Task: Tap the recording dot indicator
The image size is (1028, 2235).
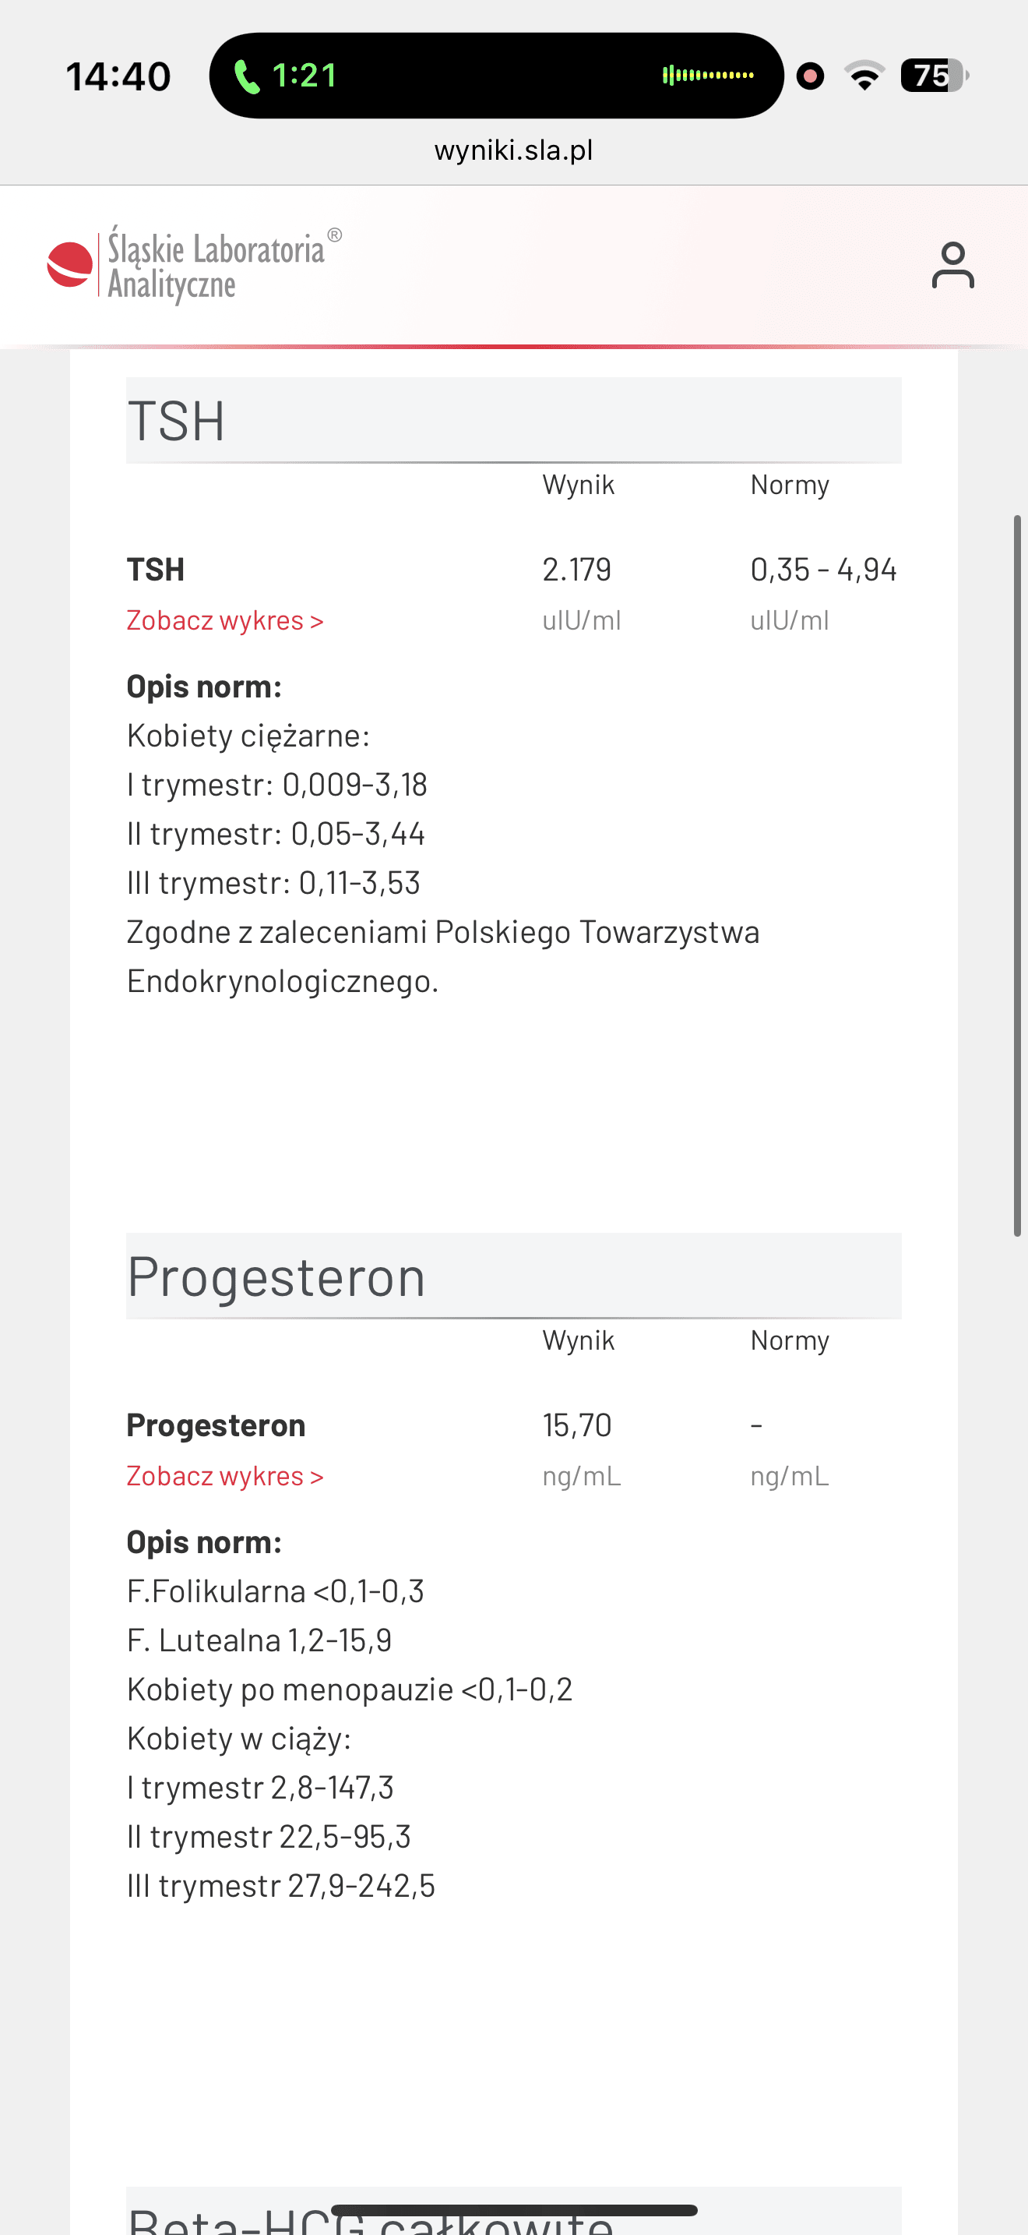Action: point(811,76)
